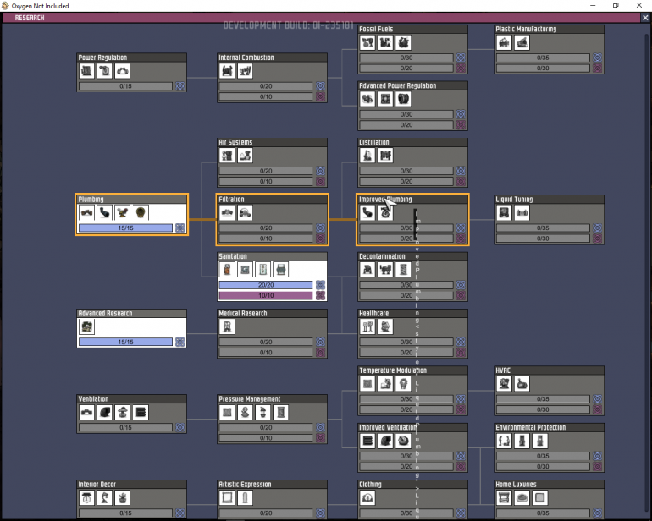Click the lamp-like third icon in Temperature Modulation
The height and width of the screenshot is (521, 652).
click(x=403, y=383)
